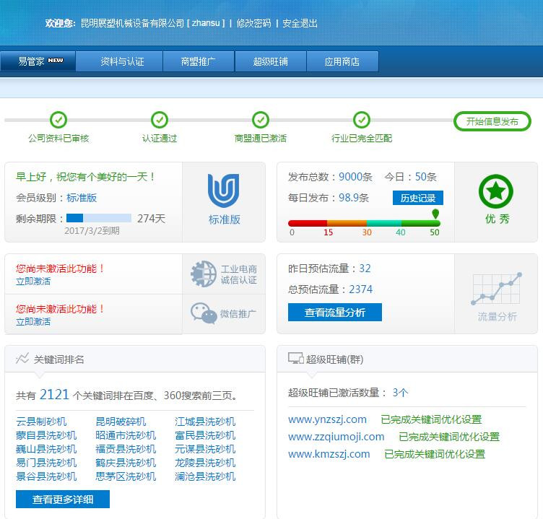Click the 微信推广 WeChat bubble icon
The width and height of the screenshot is (543, 519).
coord(204,313)
